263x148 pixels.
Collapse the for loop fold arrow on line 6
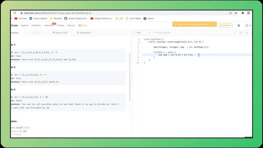(140, 52)
